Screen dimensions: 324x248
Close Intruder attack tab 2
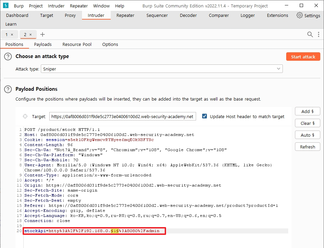coord(31,34)
